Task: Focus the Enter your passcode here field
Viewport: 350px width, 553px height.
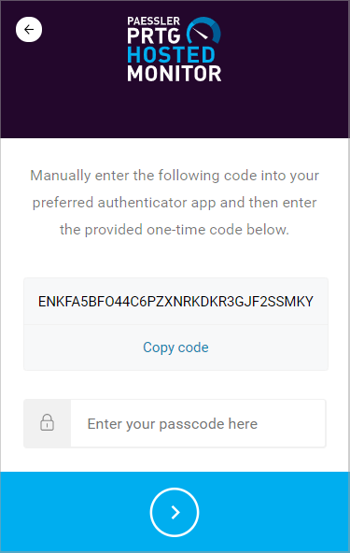Action: (198, 423)
